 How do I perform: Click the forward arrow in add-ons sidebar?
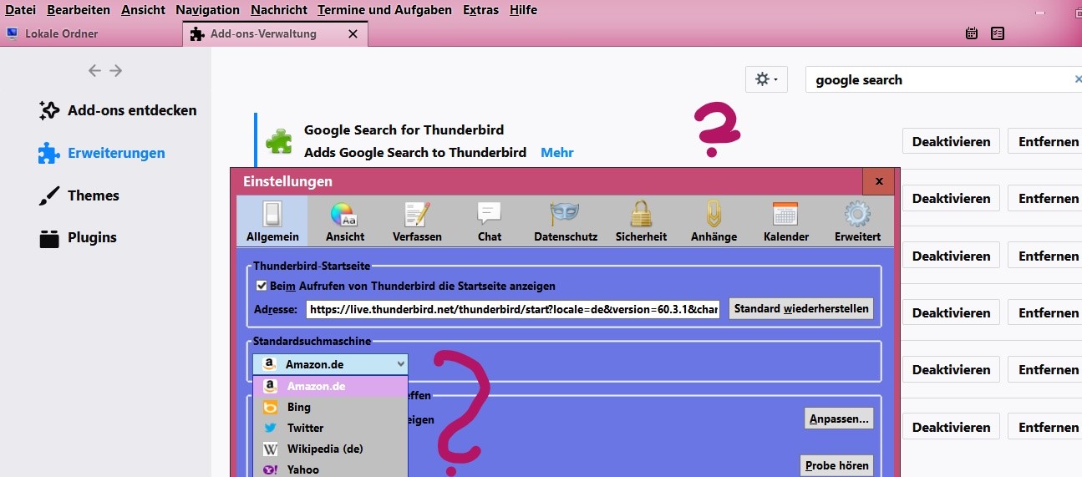[116, 71]
